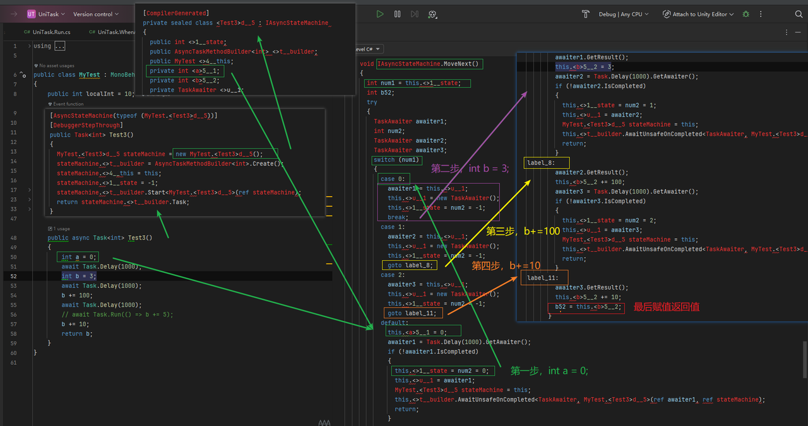808x426 pixels.
Task: Click the Unity icon after step-forward
Action: coord(432,14)
